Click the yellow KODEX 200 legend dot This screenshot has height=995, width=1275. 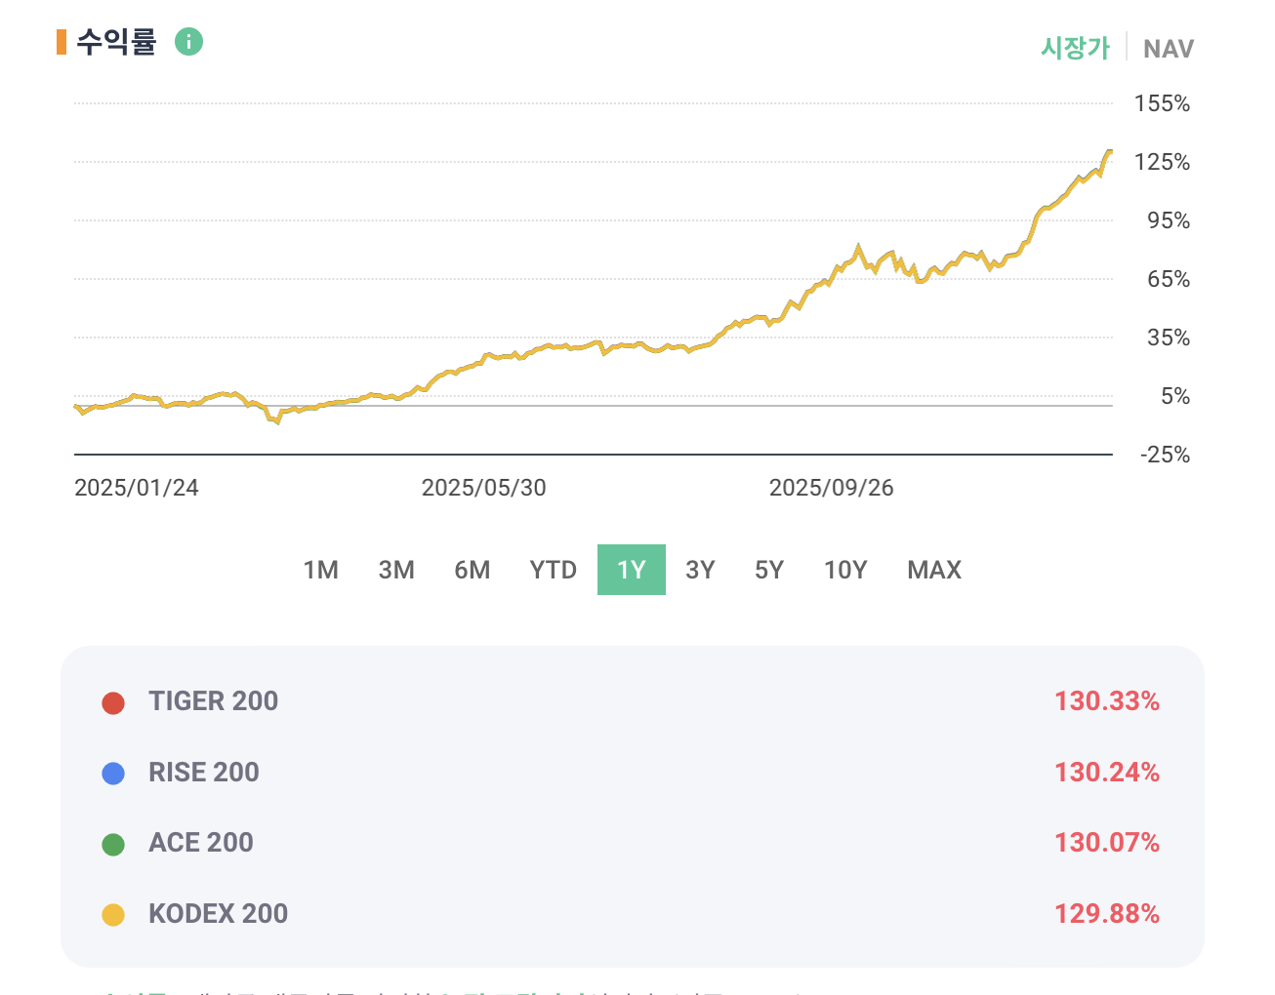pyautogui.click(x=113, y=915)
